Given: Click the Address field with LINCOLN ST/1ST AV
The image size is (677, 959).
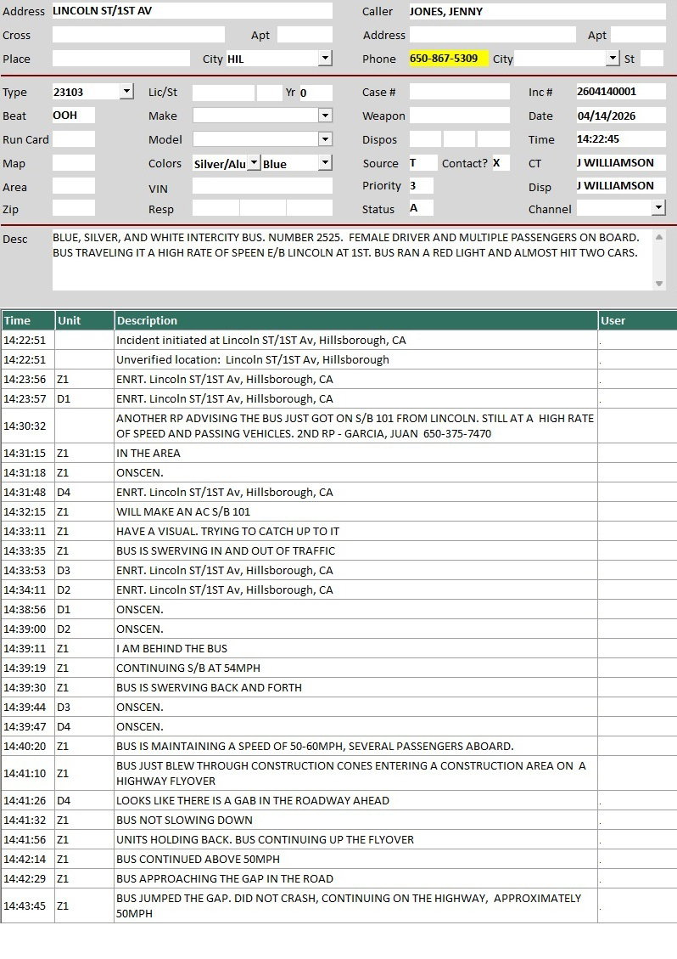Looking at the screenshot, I should tap(192, 11).
